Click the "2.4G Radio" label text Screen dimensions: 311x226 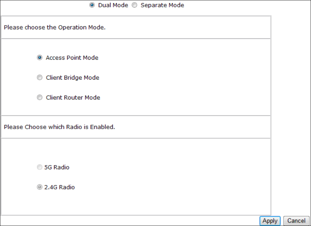(60, 187)
